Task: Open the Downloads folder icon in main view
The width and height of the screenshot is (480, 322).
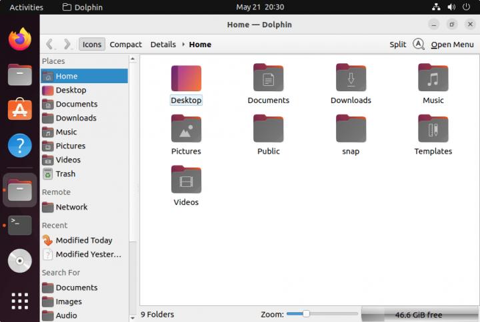Action: point(351,79)
